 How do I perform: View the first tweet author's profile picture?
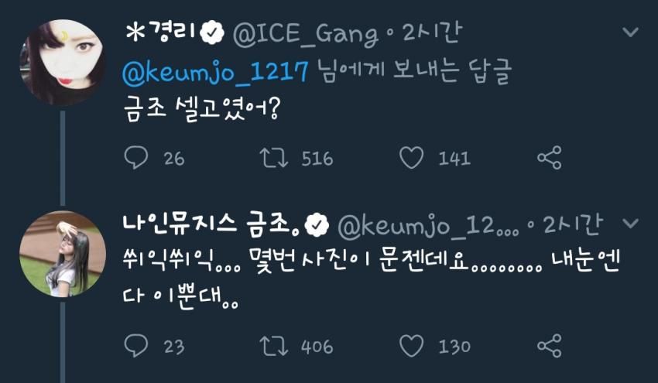(63, 63)
